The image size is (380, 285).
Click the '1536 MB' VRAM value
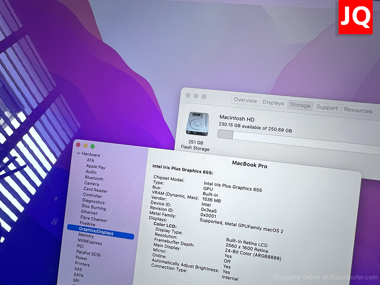coord(211,199)
